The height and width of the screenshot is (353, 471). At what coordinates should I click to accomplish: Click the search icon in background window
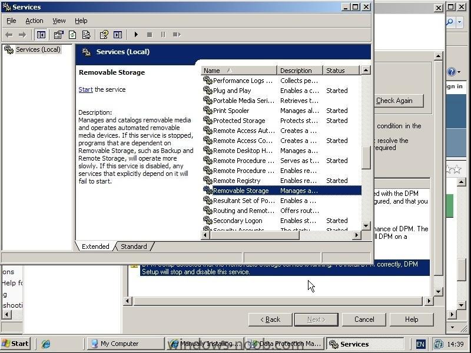point(450,22)
